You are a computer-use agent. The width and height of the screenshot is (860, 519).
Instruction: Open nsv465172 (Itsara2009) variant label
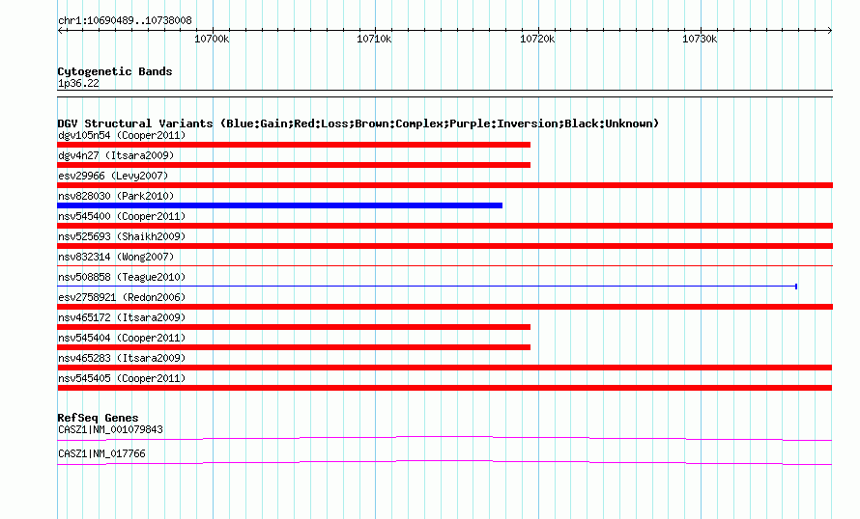(122, 317)
